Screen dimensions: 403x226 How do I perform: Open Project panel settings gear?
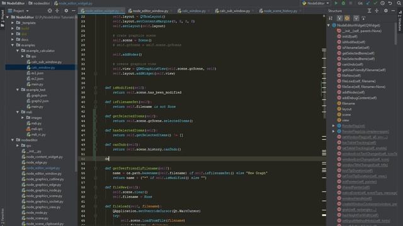(x=66, y=11)
